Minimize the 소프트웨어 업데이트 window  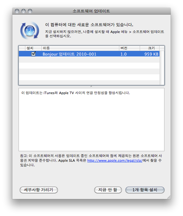(x=23, y=11)
